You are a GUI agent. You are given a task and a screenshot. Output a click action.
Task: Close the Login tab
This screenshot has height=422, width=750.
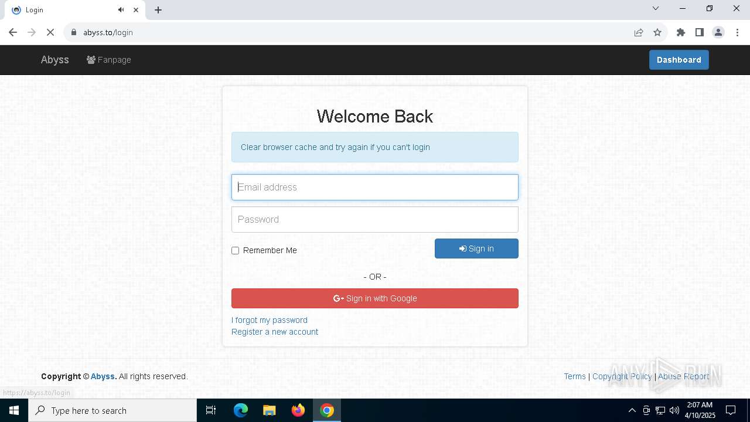coord(137,10)
